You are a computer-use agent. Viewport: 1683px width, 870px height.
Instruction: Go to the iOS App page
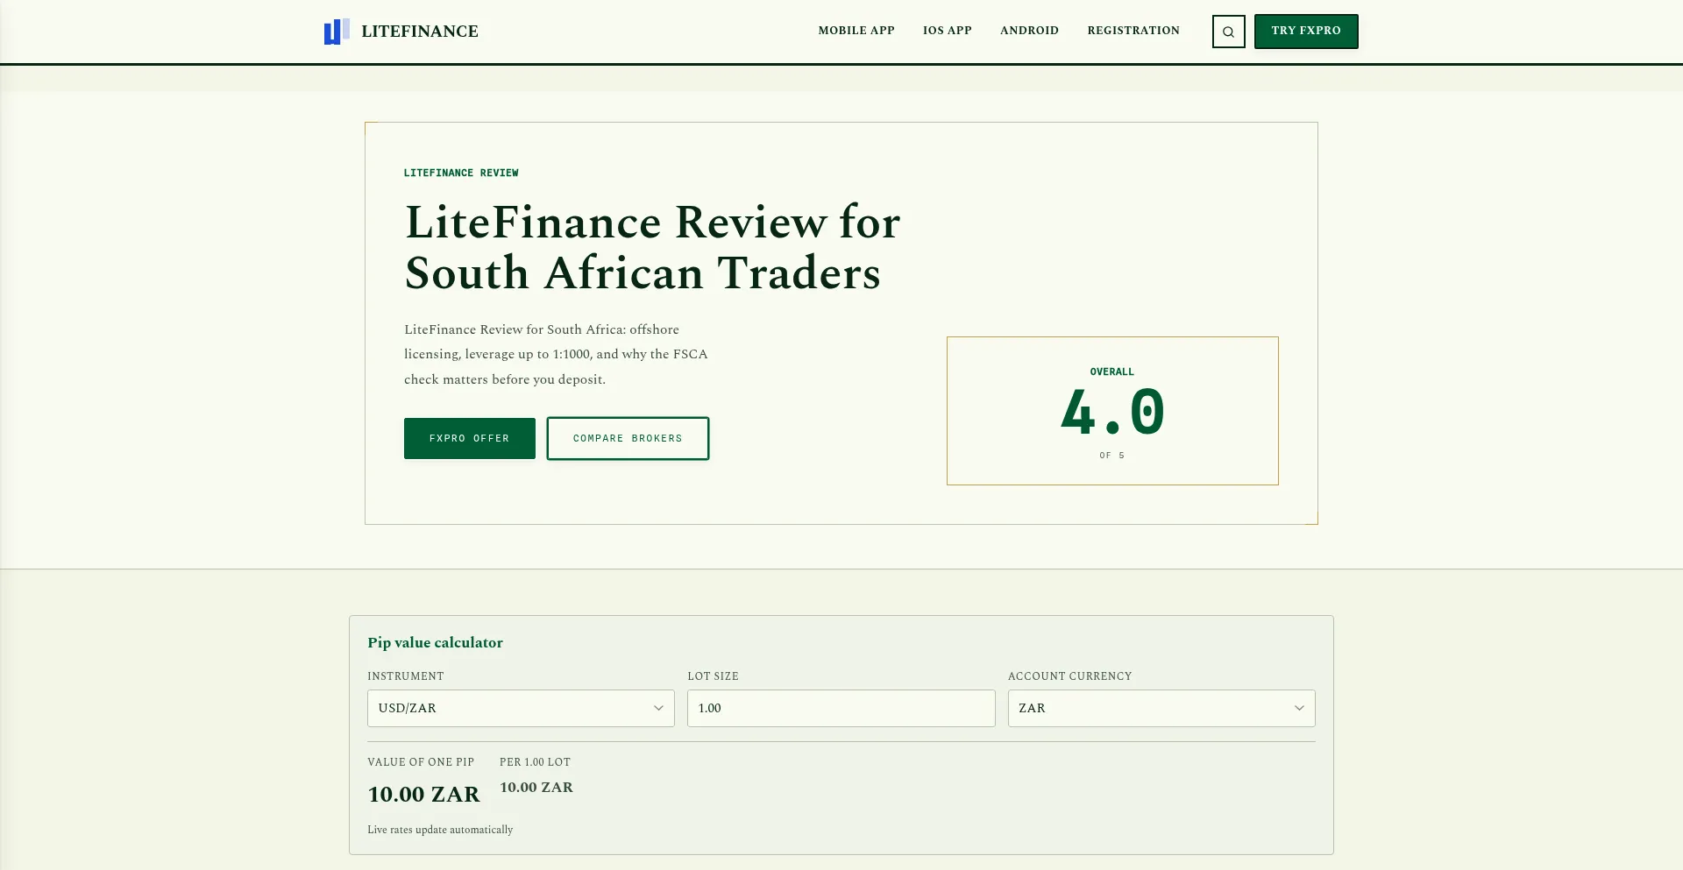[947, 31]
